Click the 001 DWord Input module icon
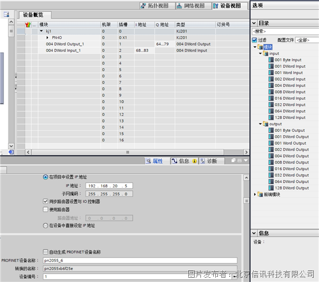The image size is (319, 282). pyautogui.click(x=271, y=66)
